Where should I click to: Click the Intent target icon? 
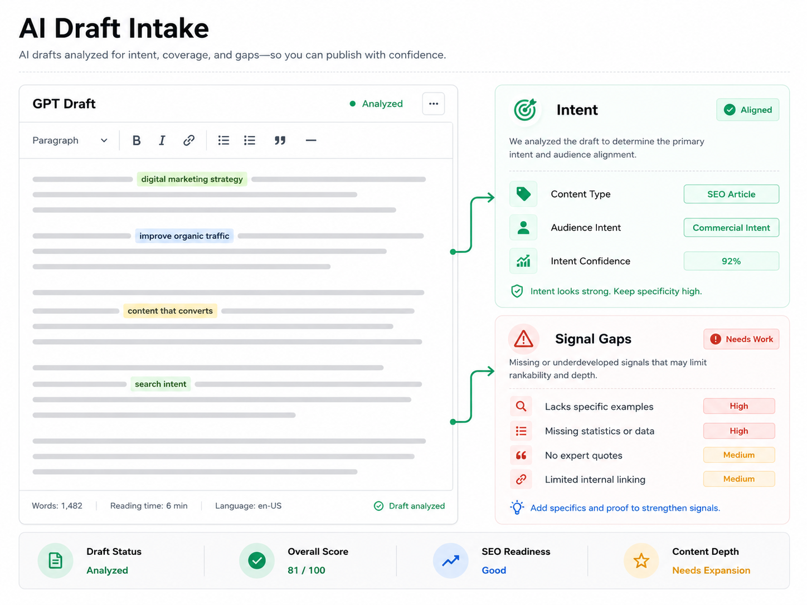point(525,110)
